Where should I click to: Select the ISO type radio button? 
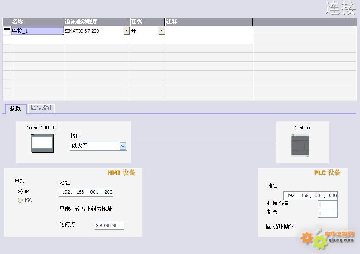(20, 200)
